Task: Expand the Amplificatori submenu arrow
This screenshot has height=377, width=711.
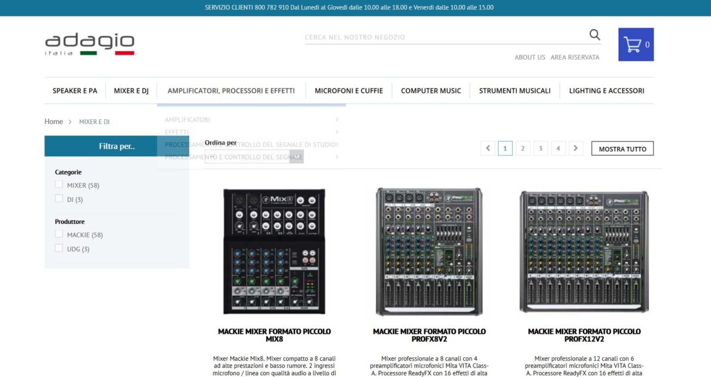Action: [336, 119]
